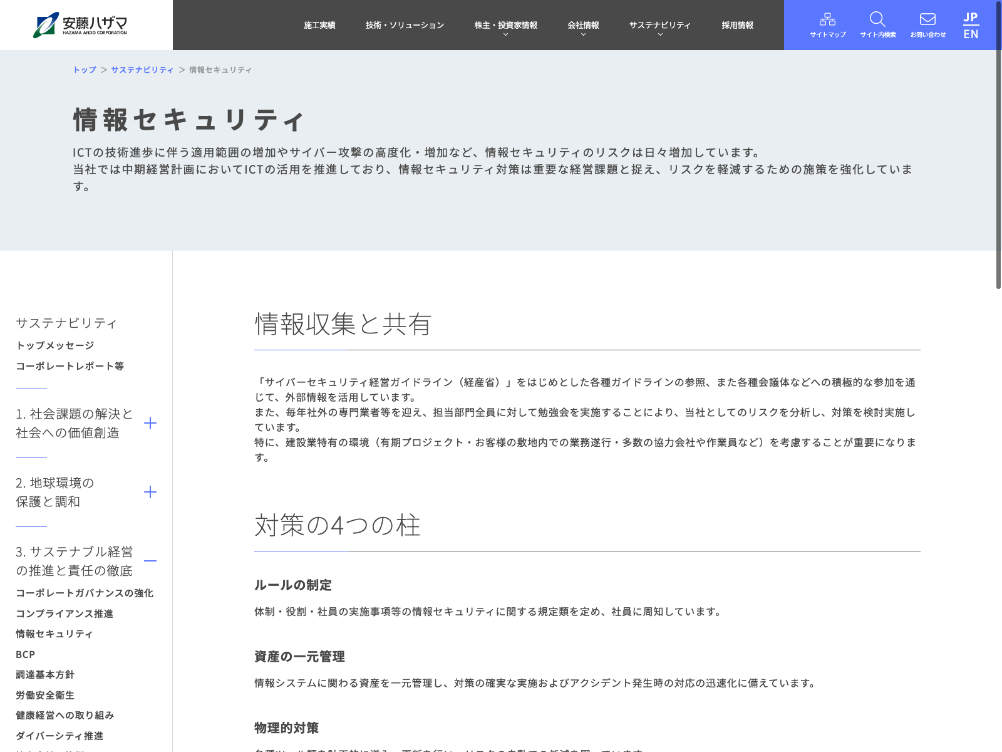Open 会社情報 dropdown menu
Viewport: 1002px width, 752px height.
point(583,26)
